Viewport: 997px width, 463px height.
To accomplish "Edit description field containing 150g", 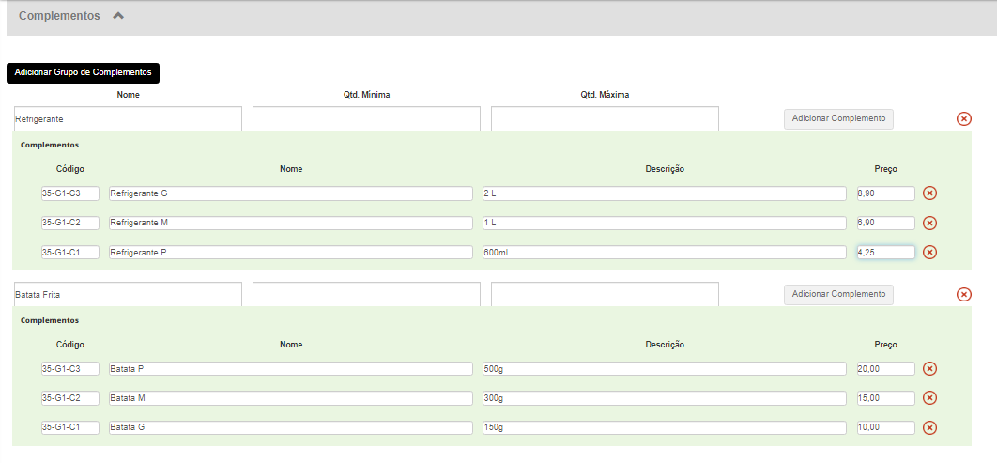I will point(665,428).
